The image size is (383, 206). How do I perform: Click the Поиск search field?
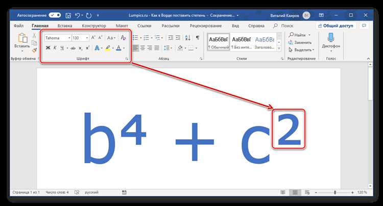click(x=283, y=25)
